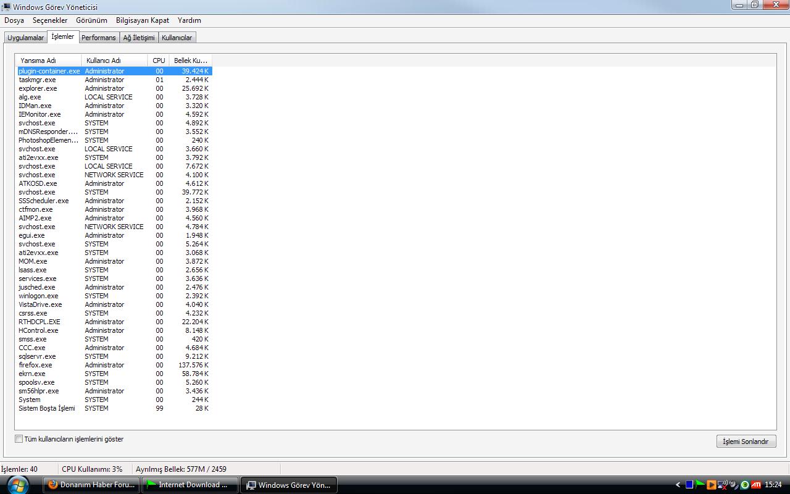
Task: Click the speaker volume tray icon
Action: [733, 485]
